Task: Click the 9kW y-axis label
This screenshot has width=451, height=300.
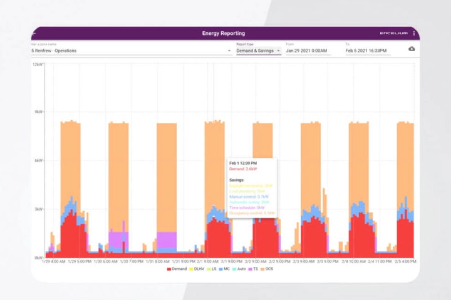Action: [x=38, y=112]
